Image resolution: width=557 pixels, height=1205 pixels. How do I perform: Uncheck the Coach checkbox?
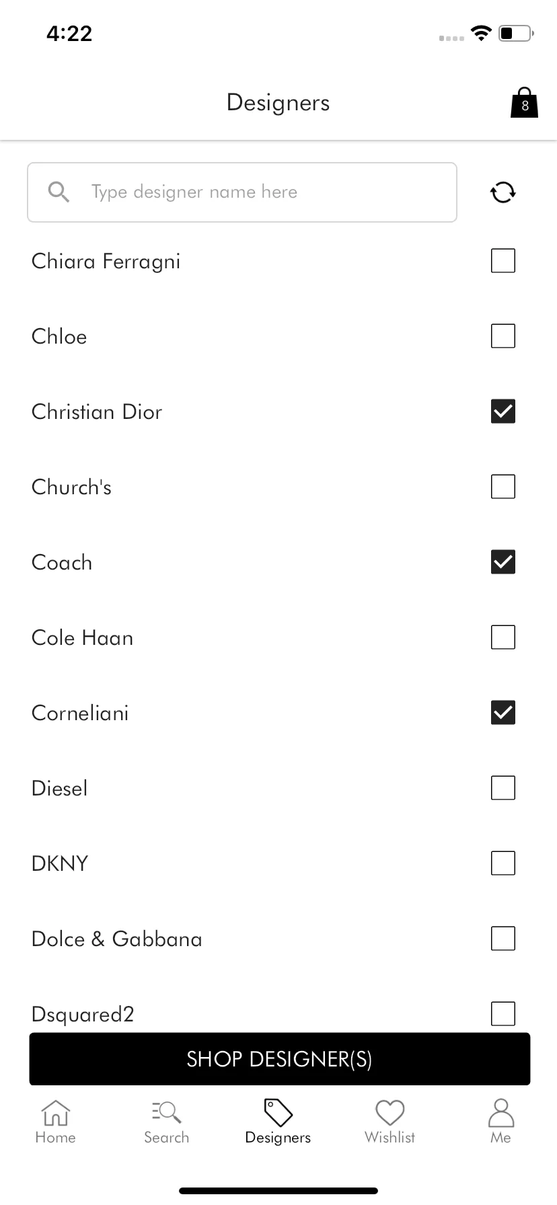tap(503, 561)
